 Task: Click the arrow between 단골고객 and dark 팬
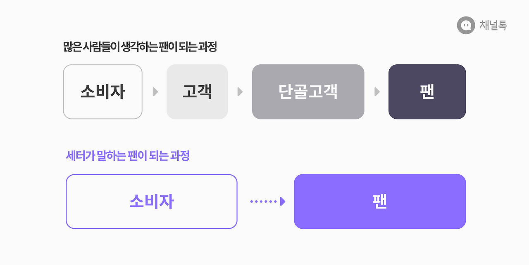(x=377, y=91)
